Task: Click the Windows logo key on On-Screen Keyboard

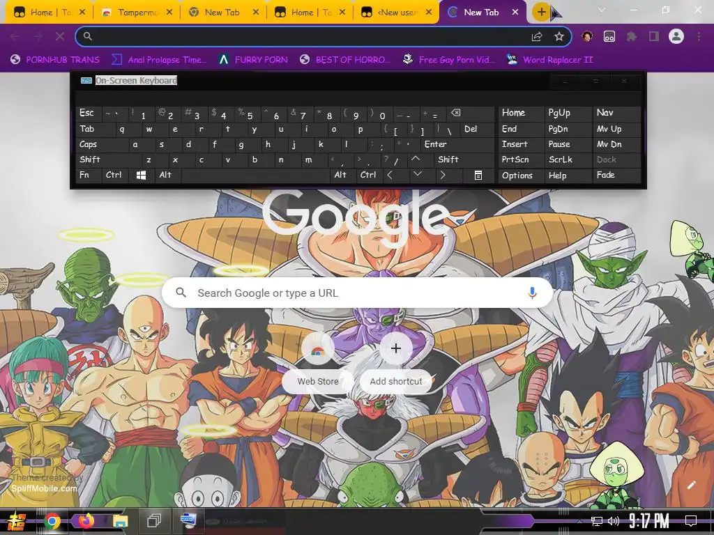Action: (x=141, y=175)
